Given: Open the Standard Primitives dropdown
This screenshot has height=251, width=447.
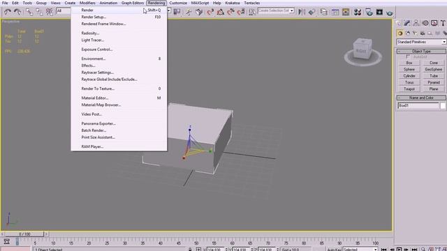Looking at the screenshot, I should (421, 42).
